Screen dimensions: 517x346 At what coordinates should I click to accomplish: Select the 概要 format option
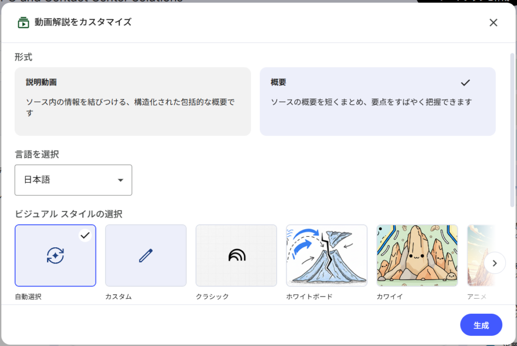point(378,101)
